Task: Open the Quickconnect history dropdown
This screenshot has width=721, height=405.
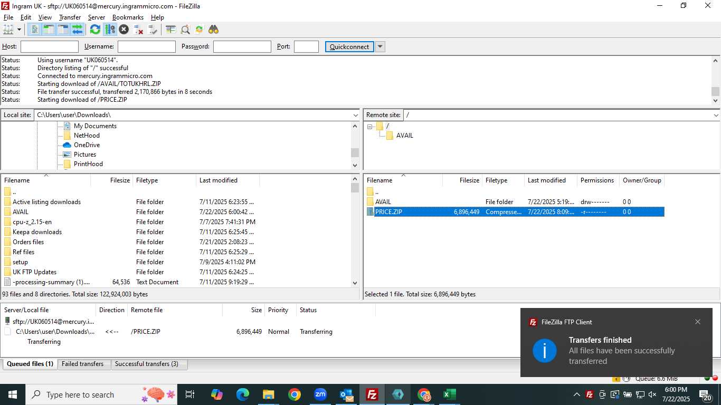Action: 380,46
